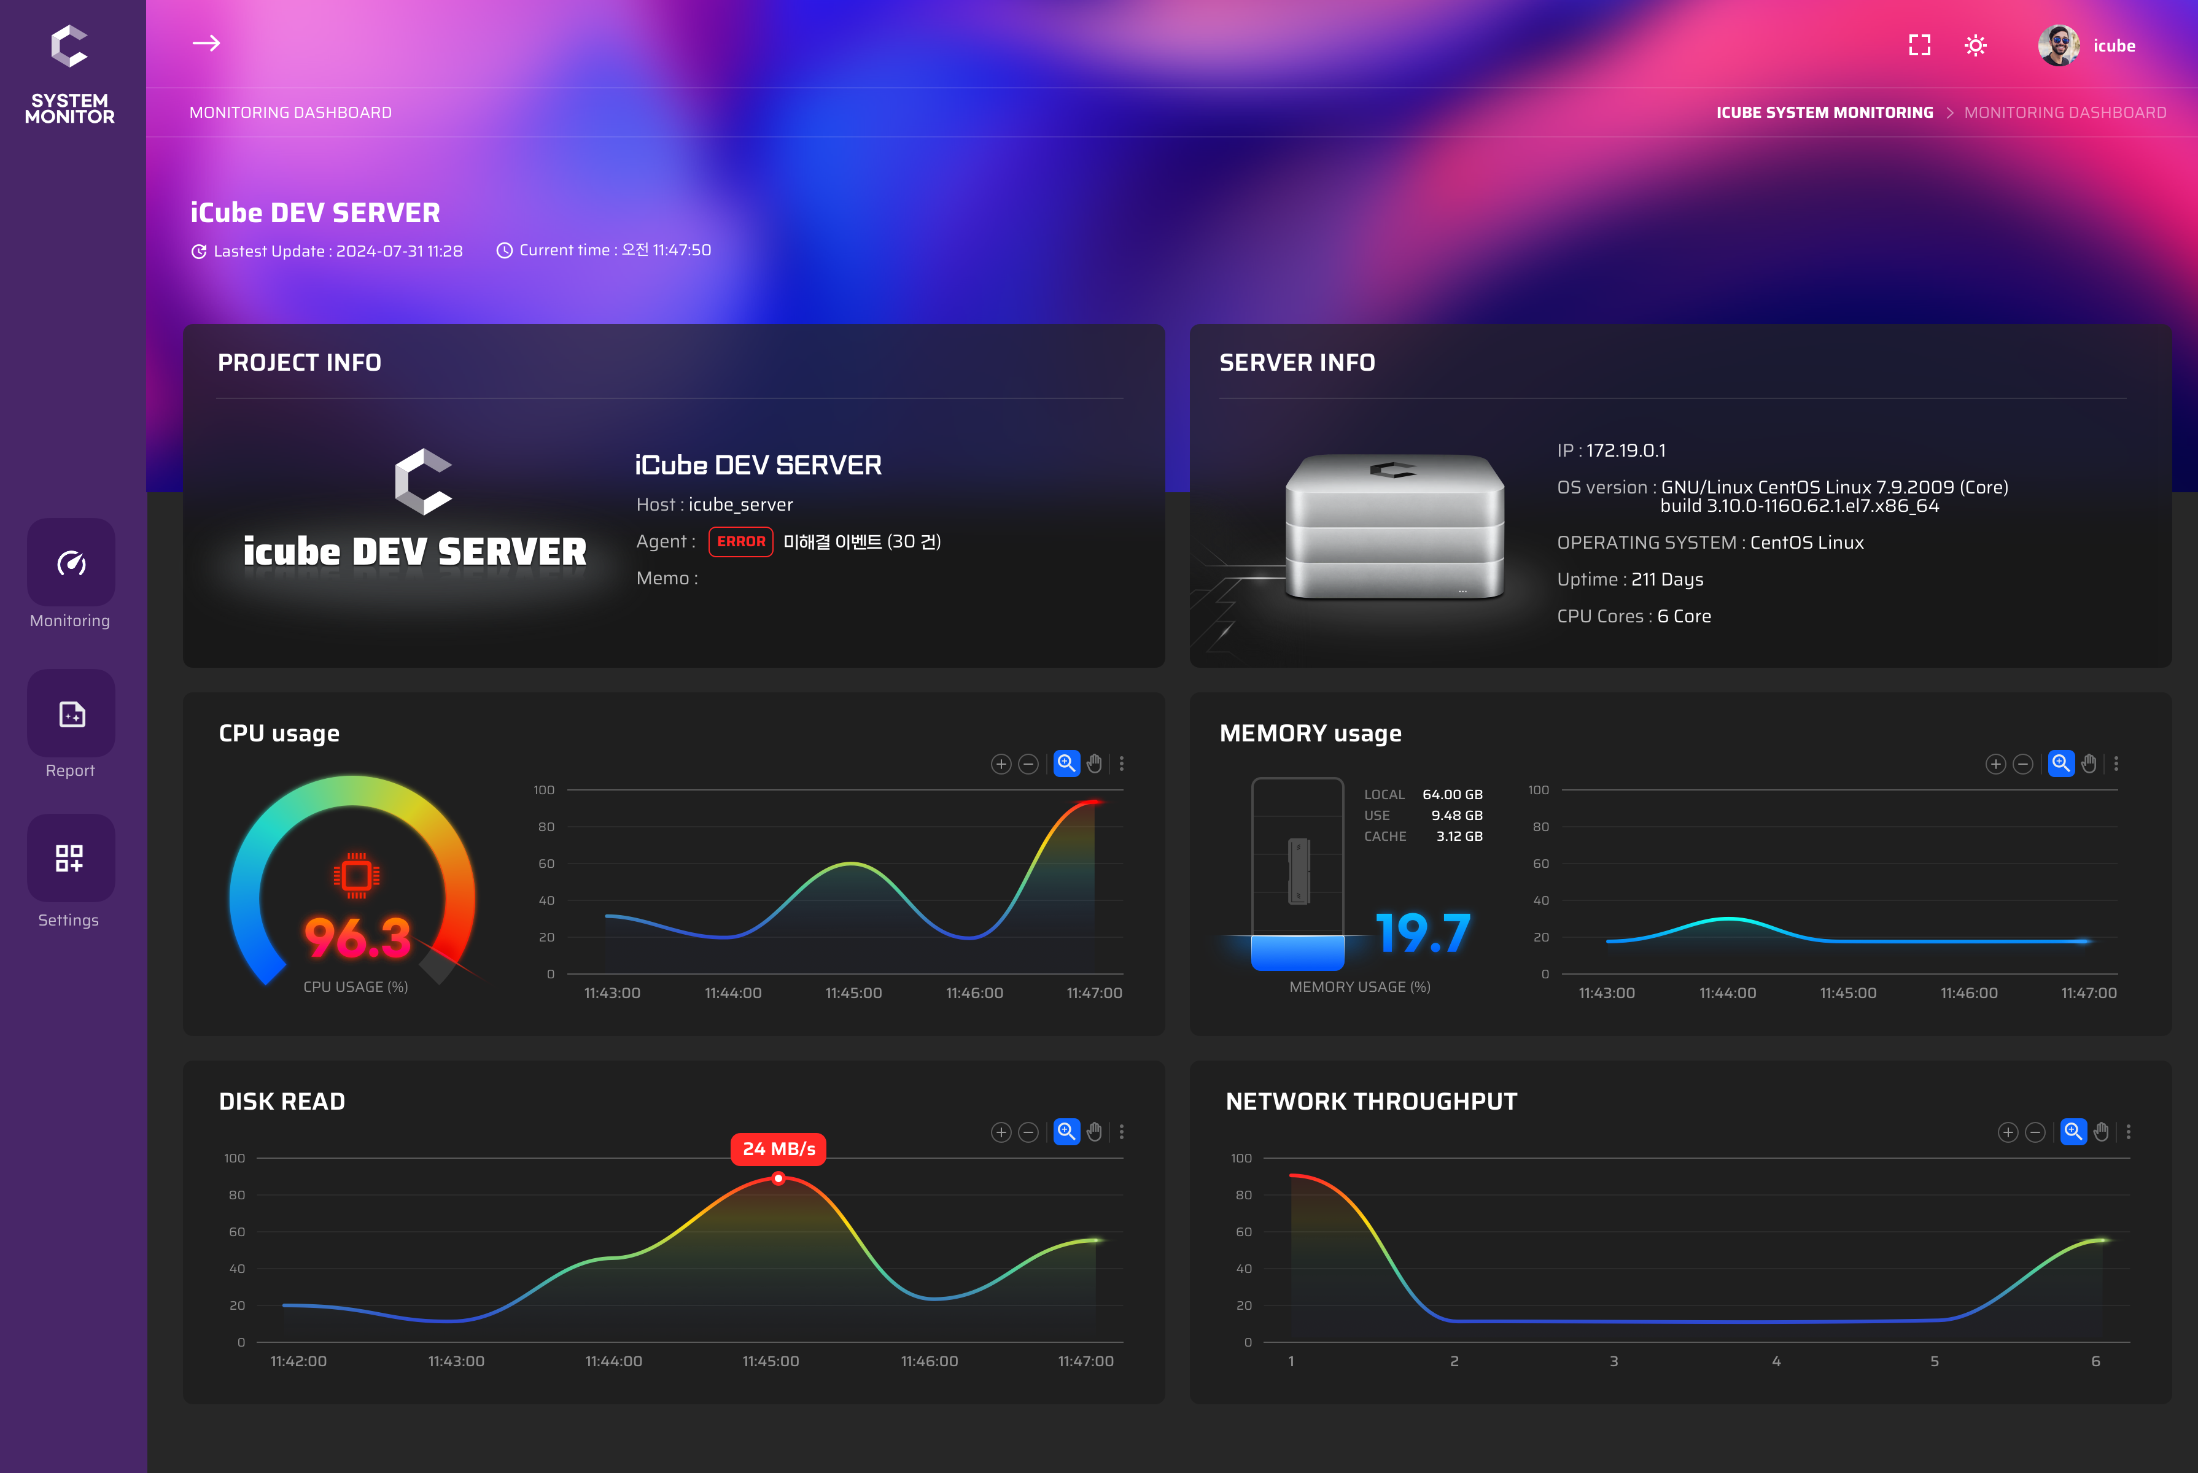Open the three-dot menu on MEMORY usage chart

click(x=2116, y=764)
